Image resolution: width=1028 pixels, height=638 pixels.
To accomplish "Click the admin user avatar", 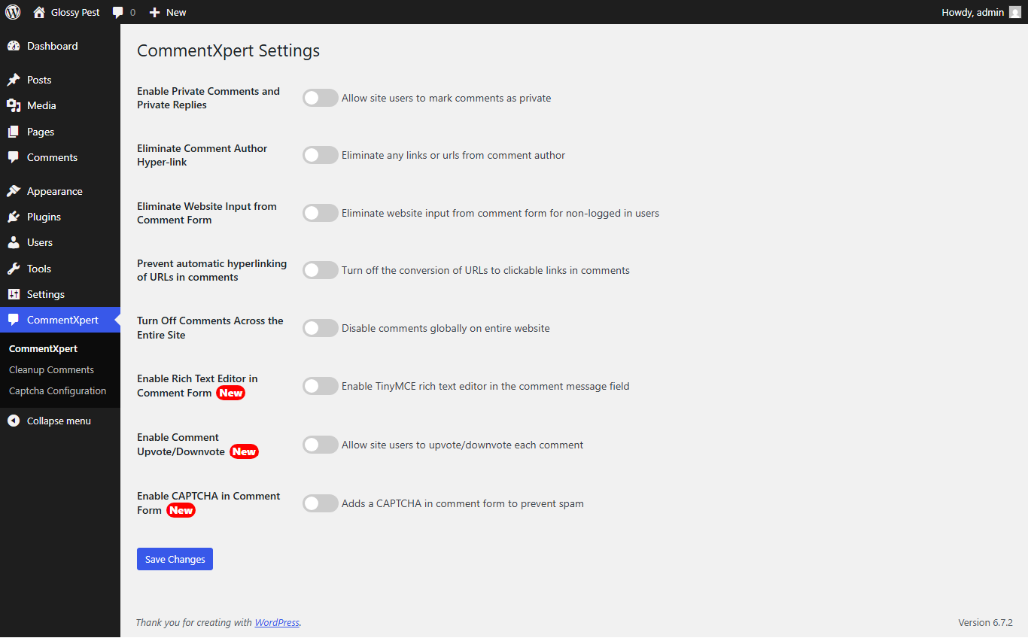I will pyautogui.click(x=1015, y=12).
